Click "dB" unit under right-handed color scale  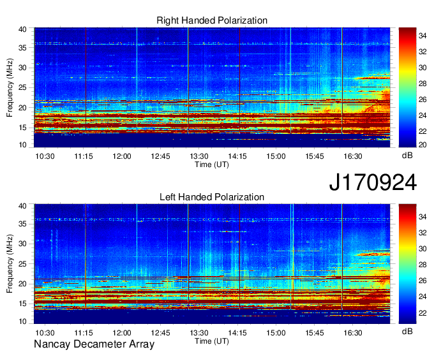[x=407, y=156]
